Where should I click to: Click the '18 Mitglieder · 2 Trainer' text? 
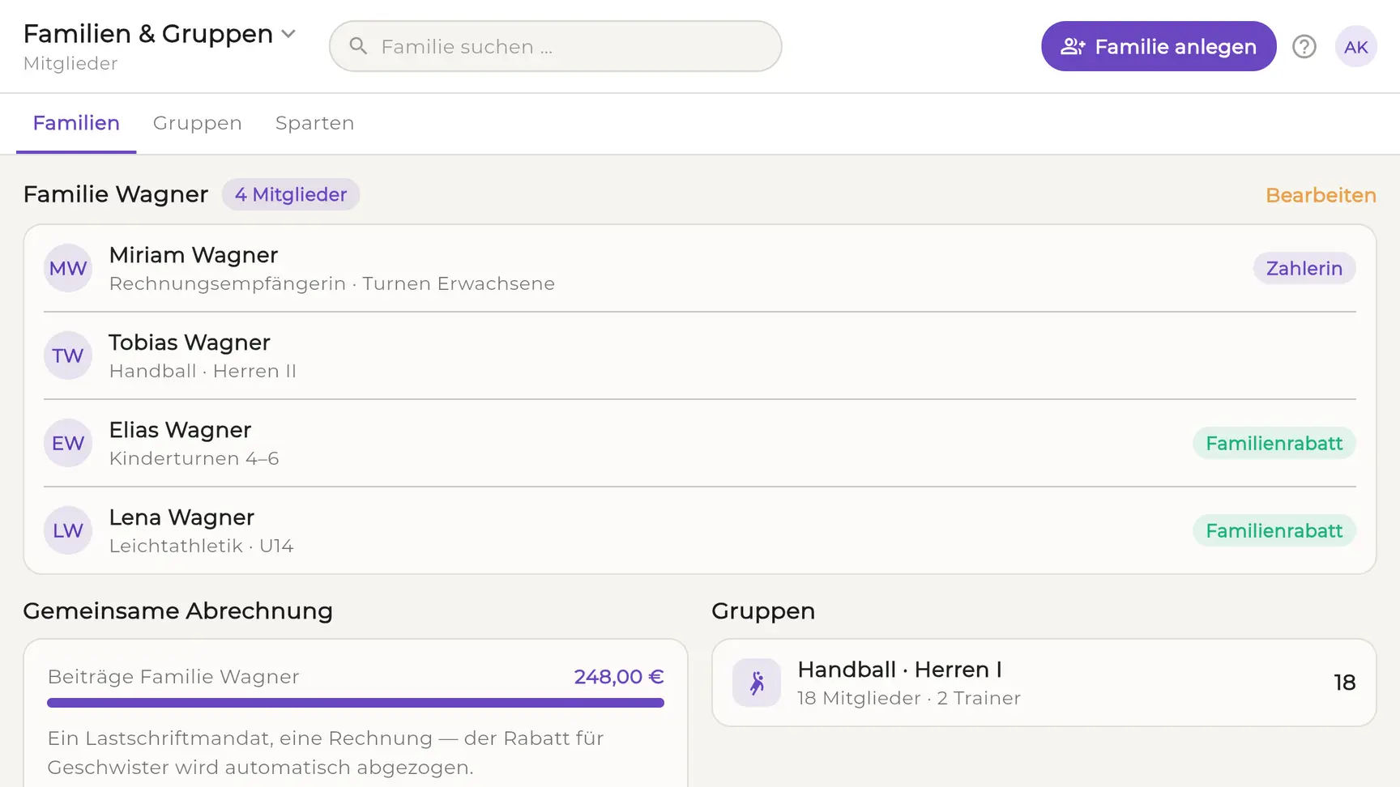click(909, 698)
